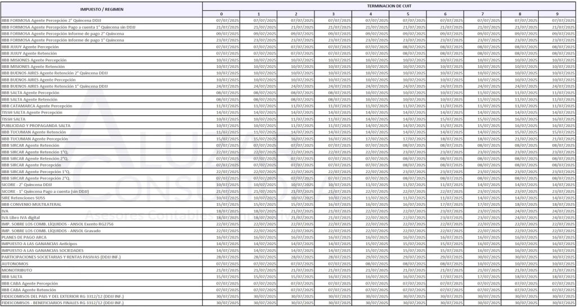The image size is (577, 307).
Task: Click row label IIBB FORMOSA Agente Percepción 2° Quincena DDJJ
Action: [52, 20]
